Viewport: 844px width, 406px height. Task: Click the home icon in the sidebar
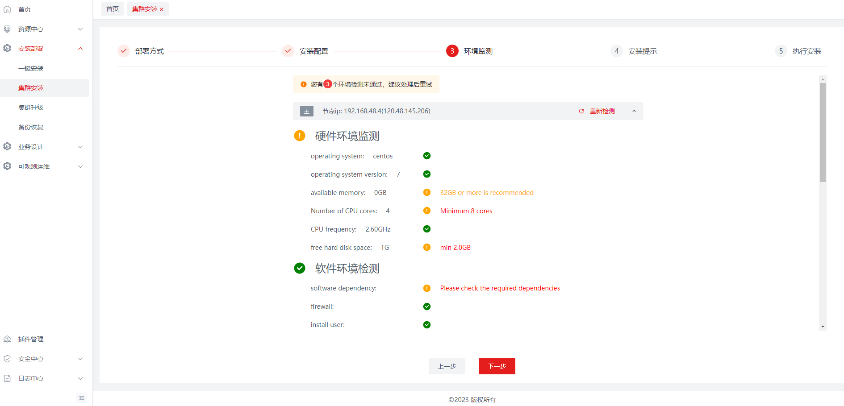(7, 9)
